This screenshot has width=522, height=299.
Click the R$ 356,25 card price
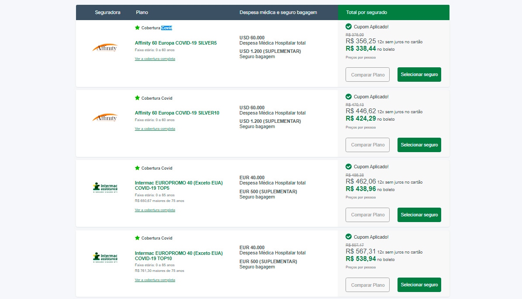[x=360, y=42]
